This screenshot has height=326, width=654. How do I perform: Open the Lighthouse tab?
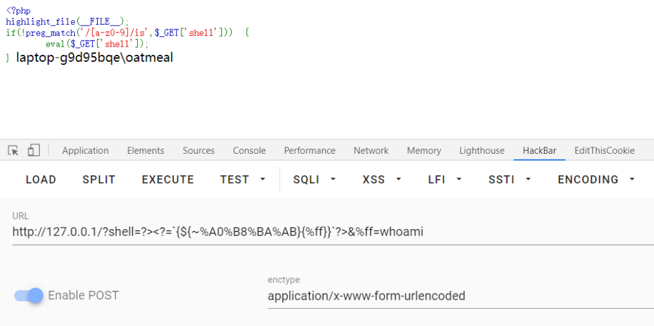point(482,151)
